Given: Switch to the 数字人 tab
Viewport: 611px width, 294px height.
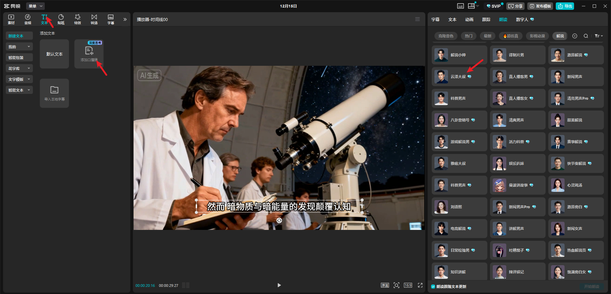Looking at the screenshot, I should click(522, 20).
